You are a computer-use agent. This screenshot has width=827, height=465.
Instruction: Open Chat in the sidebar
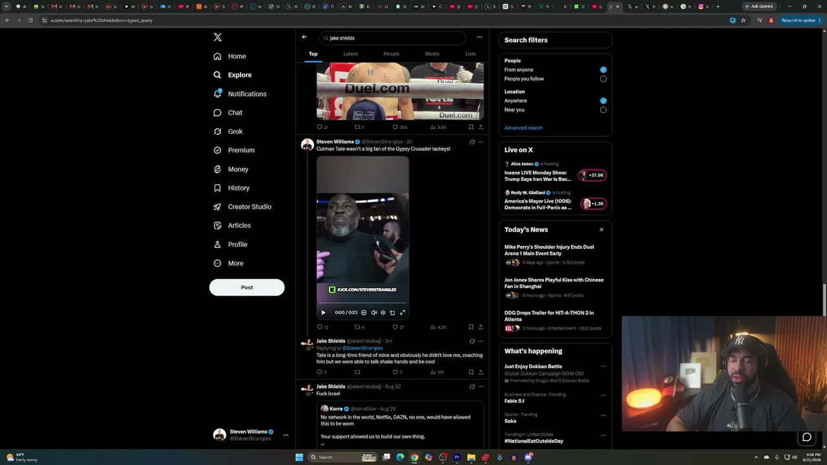(228, 112)
